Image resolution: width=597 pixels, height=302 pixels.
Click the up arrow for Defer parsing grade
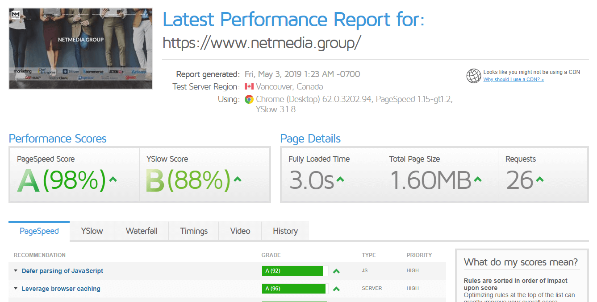click(336, 271)
